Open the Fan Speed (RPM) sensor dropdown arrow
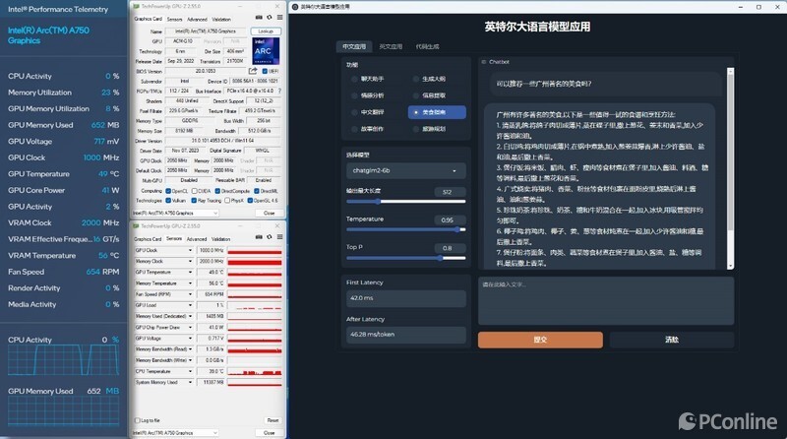 click(x=190, y=294)
